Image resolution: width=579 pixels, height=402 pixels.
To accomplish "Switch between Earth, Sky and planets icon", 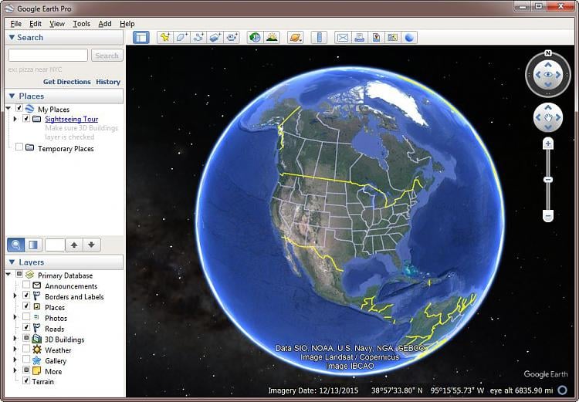I will click(296, 37).
